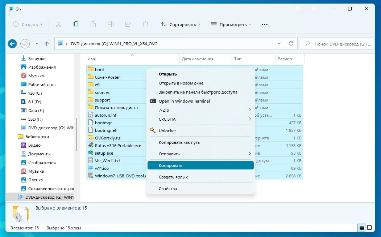Click the Share icon in toolbar
381x237 pixels.
128,25
